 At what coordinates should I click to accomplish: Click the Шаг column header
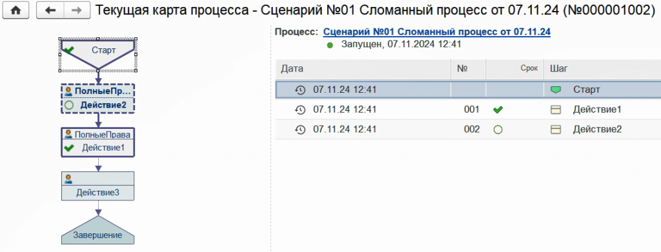603,69
